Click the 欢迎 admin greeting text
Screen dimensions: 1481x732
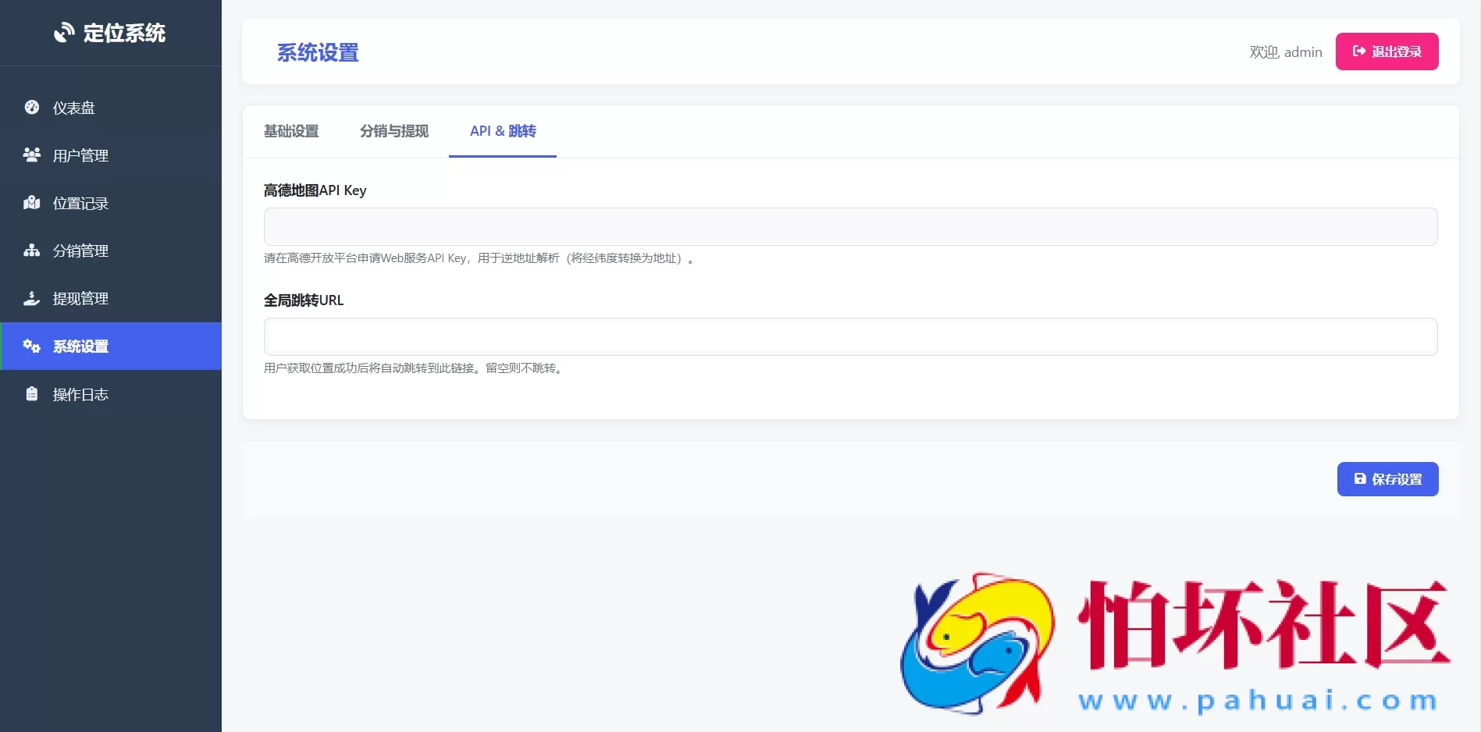coord(1285,52)
